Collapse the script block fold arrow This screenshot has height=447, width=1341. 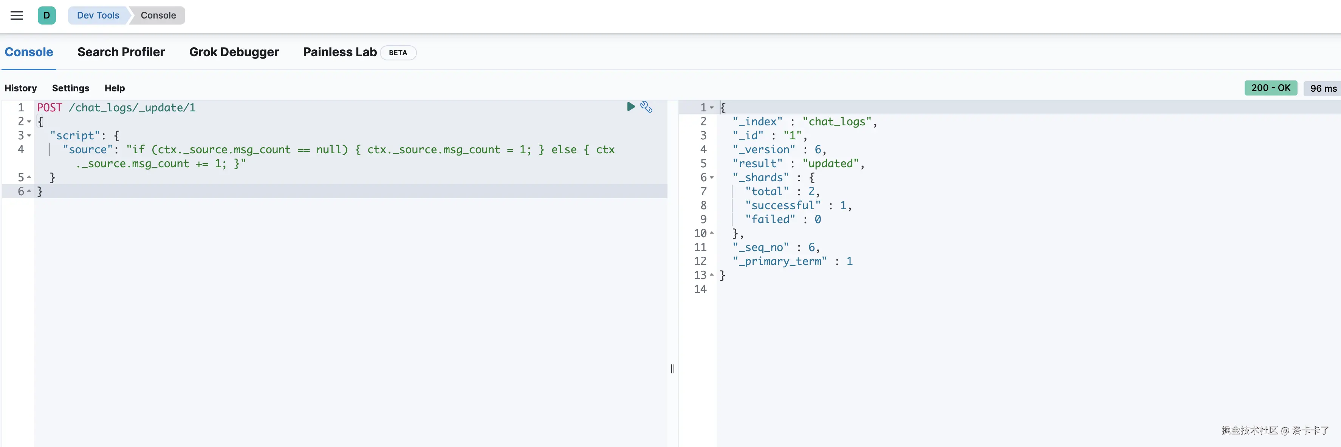[29, 136]
